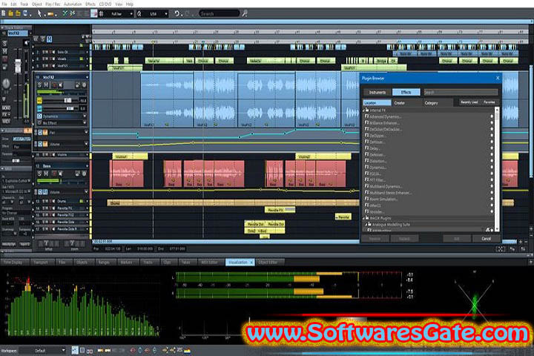This screenshot has height=356, width=534.
Task: Click the quantize Q icon
Action: pos(139,13)
